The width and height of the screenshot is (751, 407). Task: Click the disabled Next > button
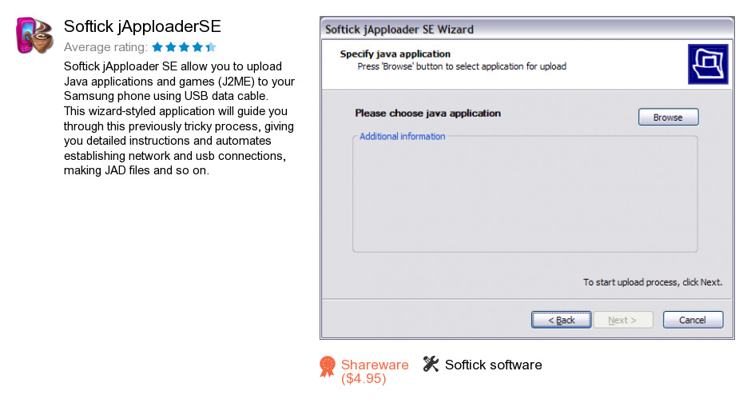point(622,320)
